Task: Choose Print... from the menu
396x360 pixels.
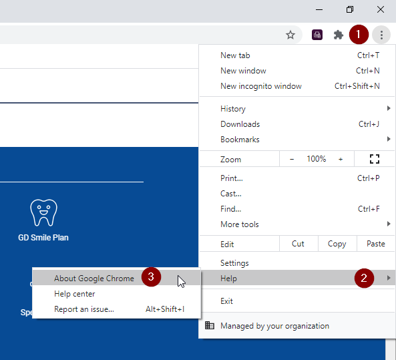Action: [297, 178]
